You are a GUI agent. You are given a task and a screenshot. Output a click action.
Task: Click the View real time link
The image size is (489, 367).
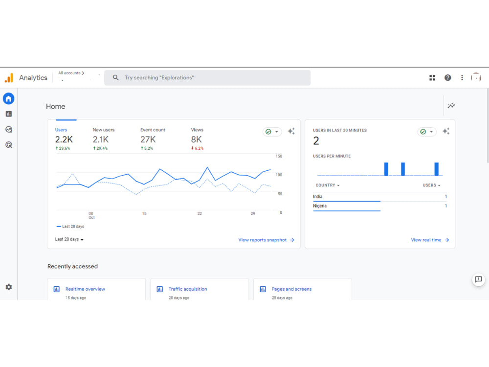426,240
